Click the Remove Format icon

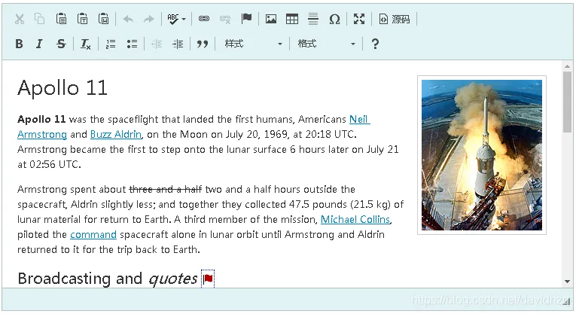pos(85,44)
